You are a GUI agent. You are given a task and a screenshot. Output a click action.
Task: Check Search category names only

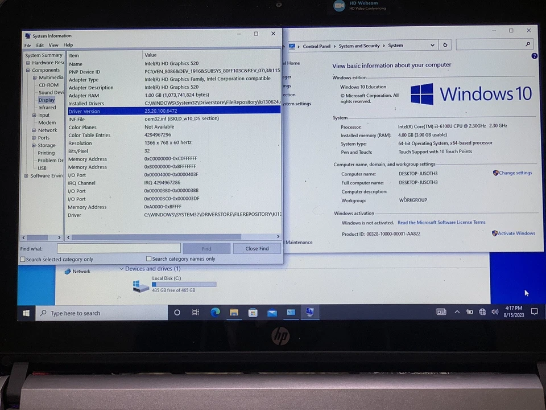(x=148, y=259)
